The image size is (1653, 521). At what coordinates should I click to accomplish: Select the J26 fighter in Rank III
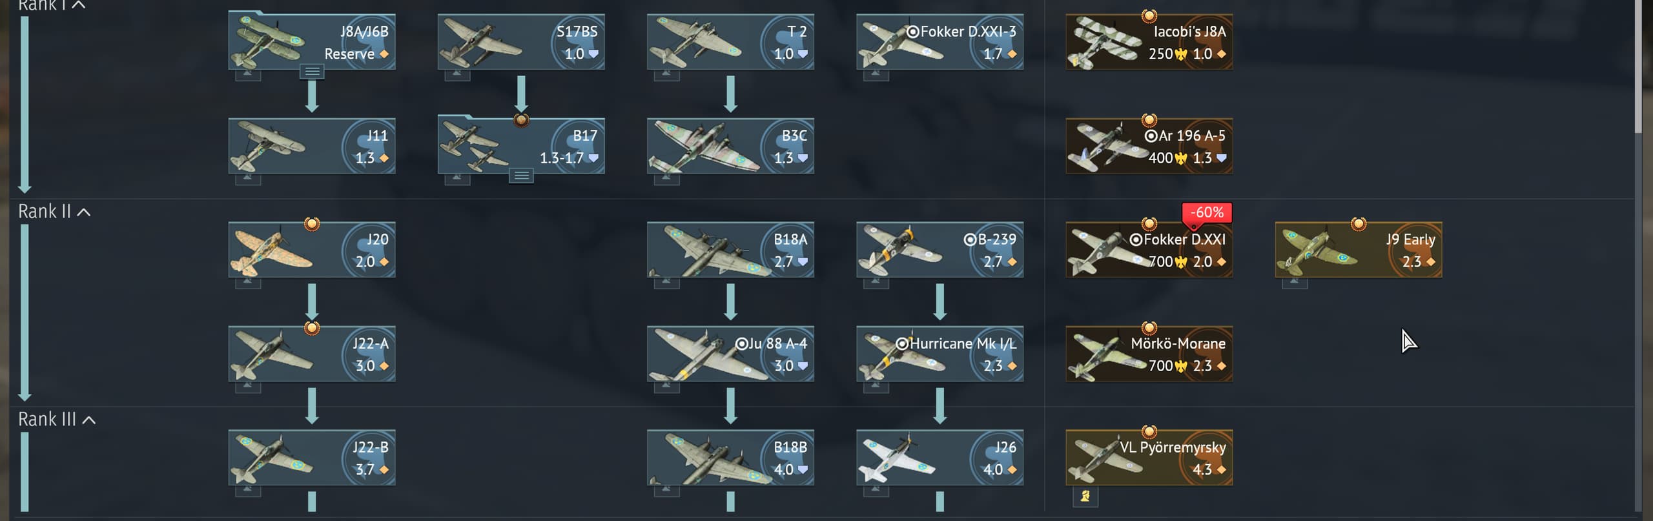coord(939,458)
